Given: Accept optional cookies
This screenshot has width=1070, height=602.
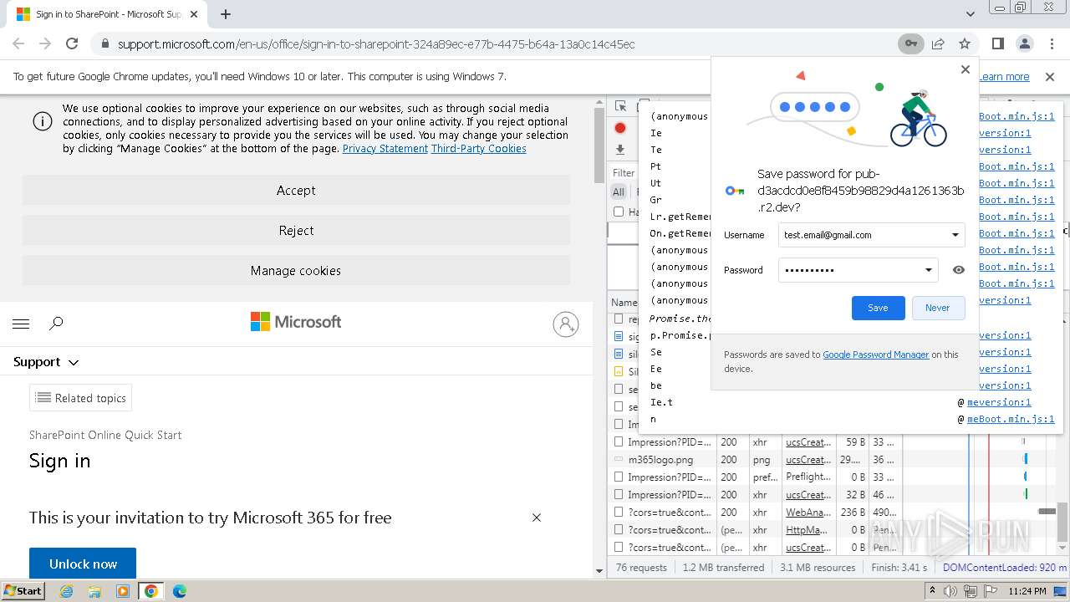Looking at the screenshot, I should point(296,191).
